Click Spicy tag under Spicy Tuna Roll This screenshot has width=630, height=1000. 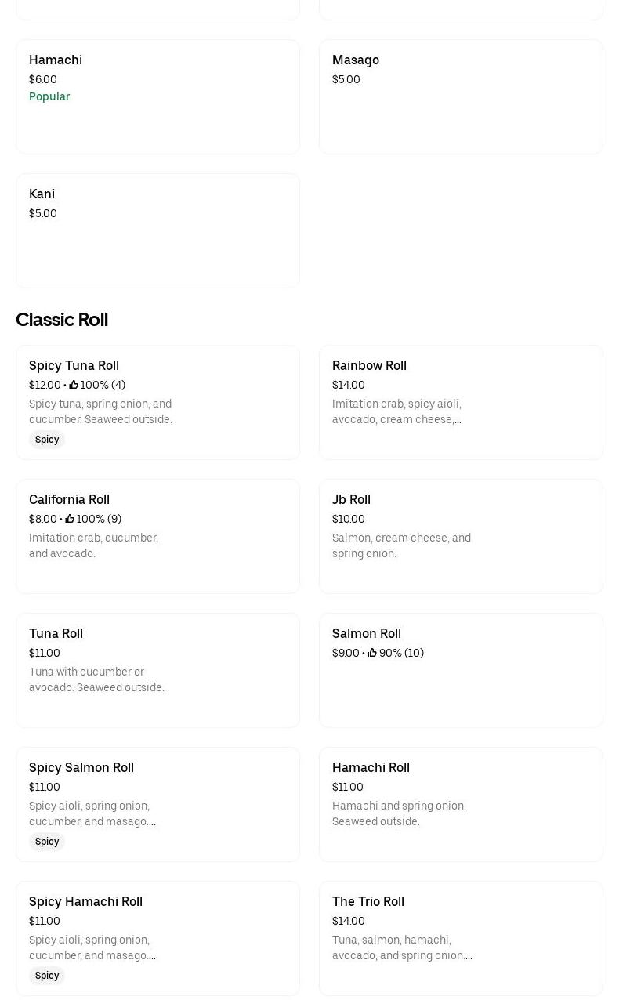47,440
